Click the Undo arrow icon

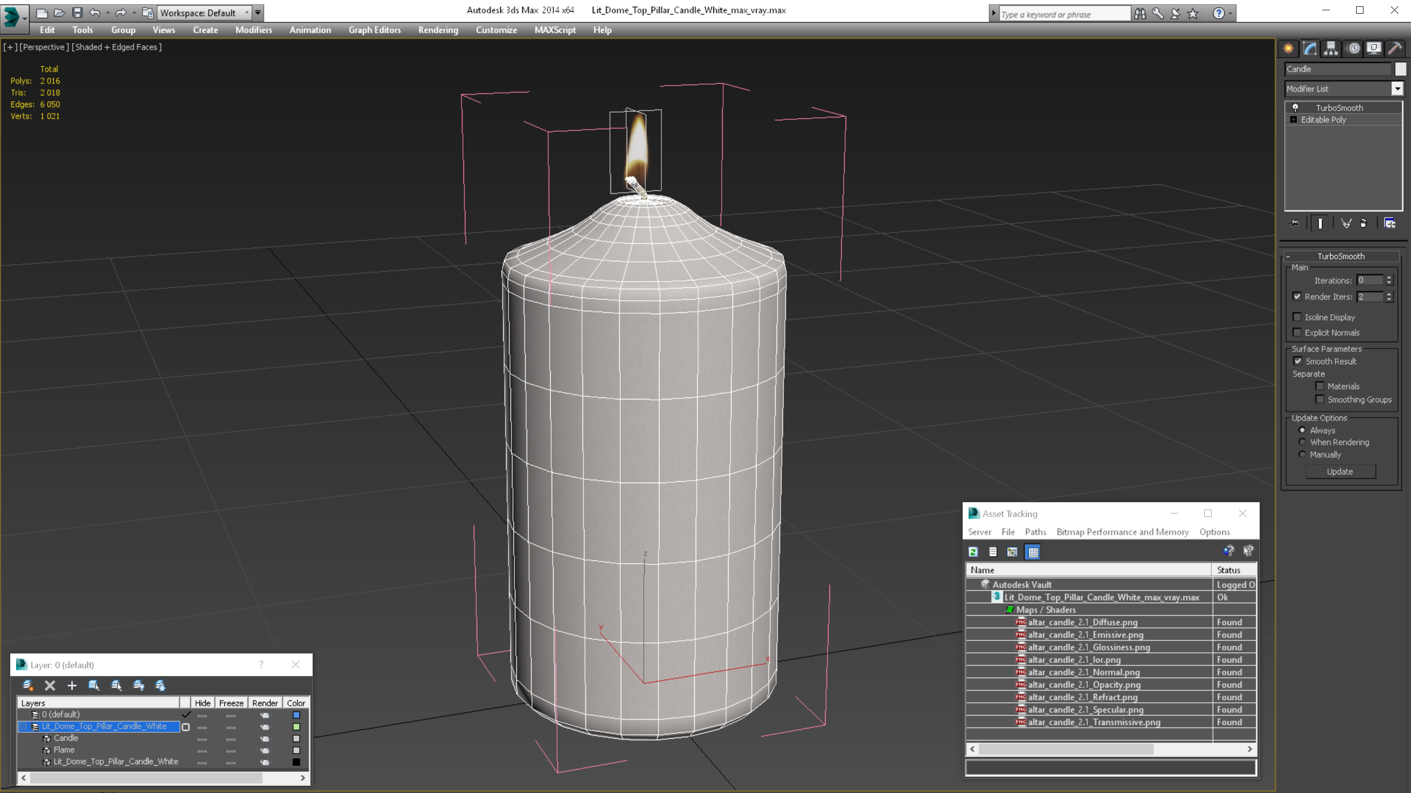(95, 13)
